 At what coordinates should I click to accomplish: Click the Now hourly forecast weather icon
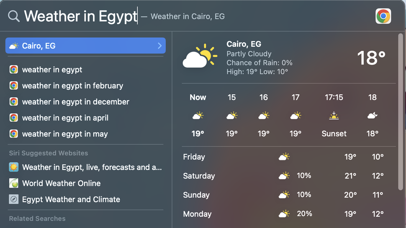point(198,116)
